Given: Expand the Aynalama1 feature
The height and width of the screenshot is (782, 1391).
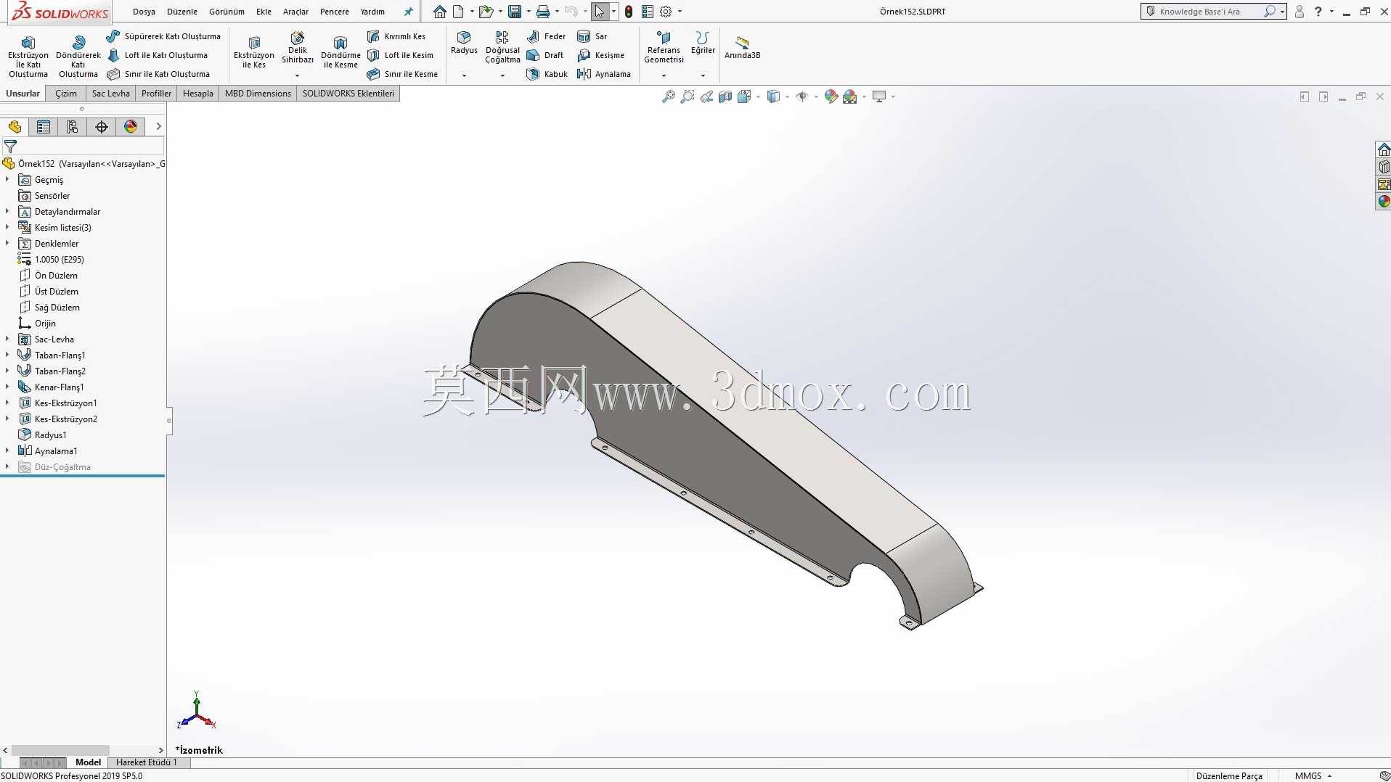Looking at the screenshot, I should point(7,450).
